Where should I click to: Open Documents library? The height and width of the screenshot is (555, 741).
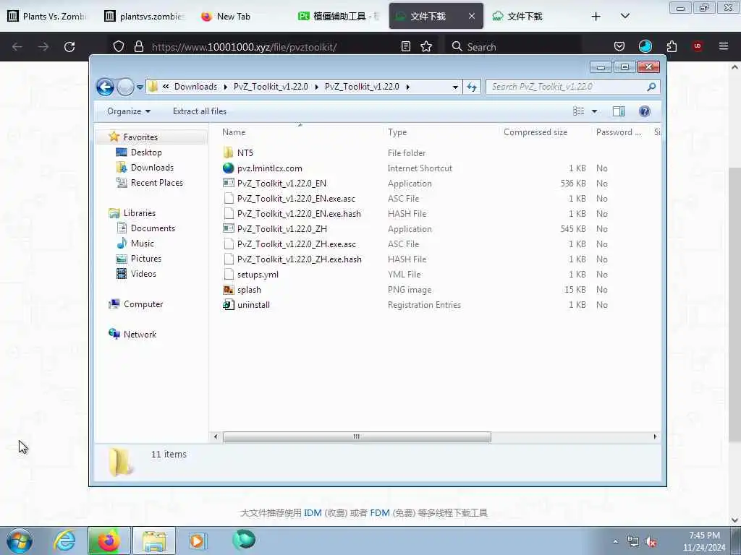click(153, 228)
